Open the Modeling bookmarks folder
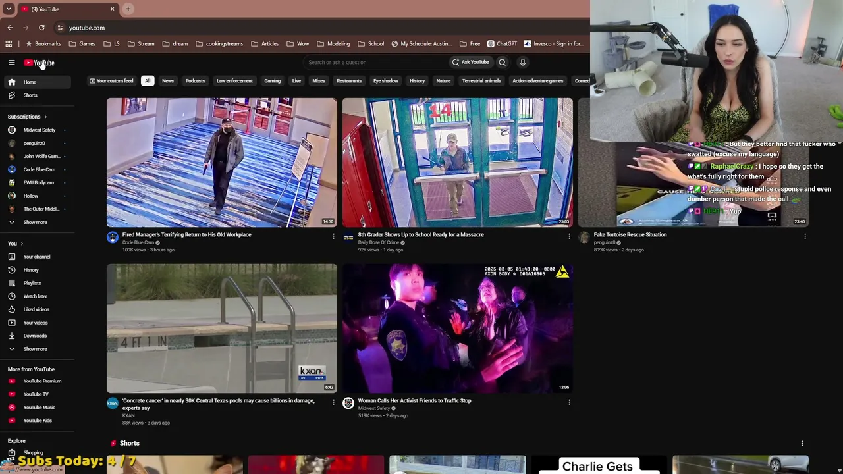 coord(333,44)
